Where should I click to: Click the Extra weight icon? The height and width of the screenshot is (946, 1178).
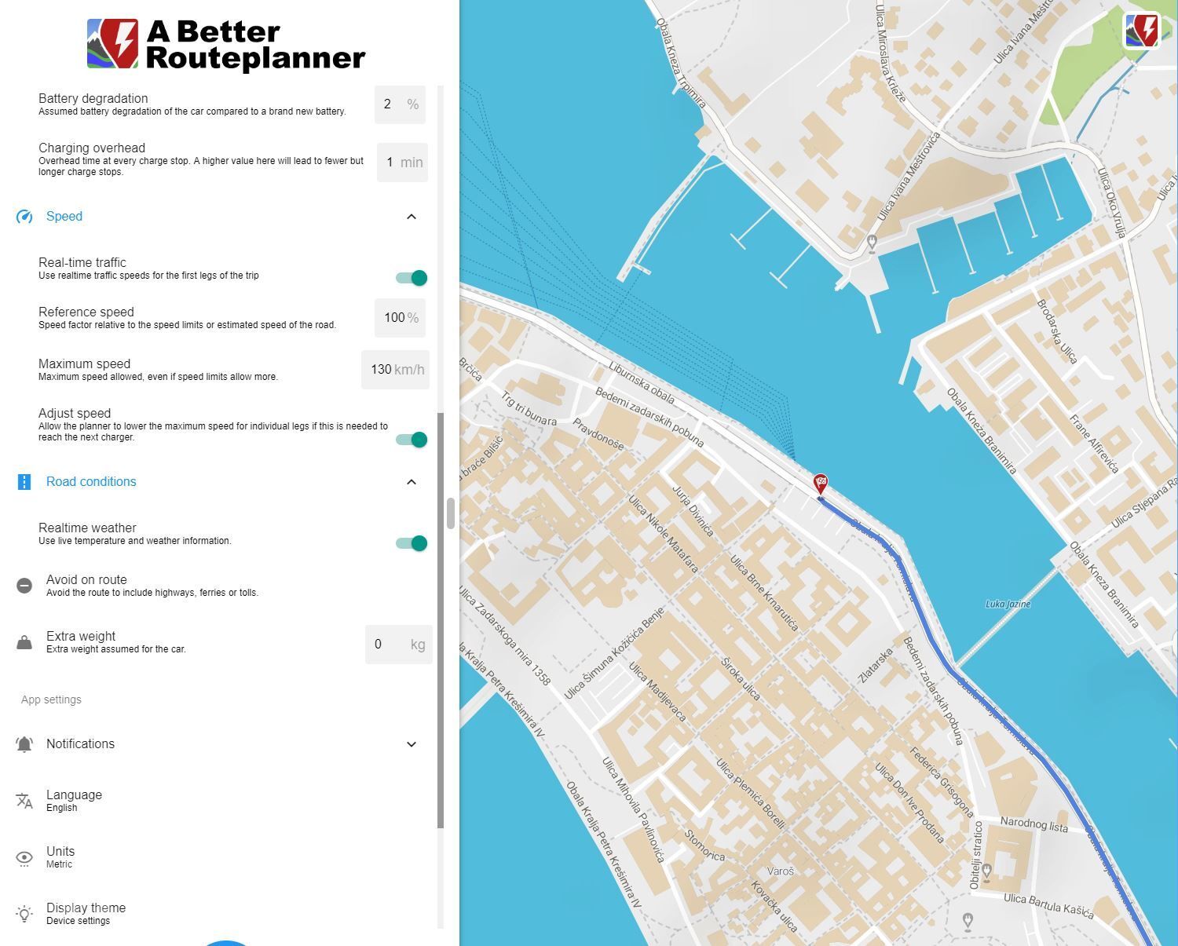24,641
